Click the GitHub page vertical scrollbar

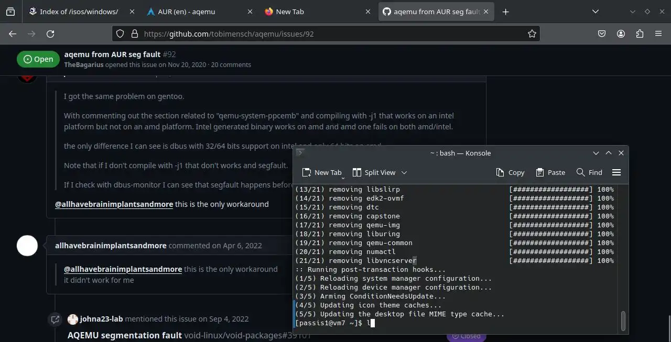[669, 327]
